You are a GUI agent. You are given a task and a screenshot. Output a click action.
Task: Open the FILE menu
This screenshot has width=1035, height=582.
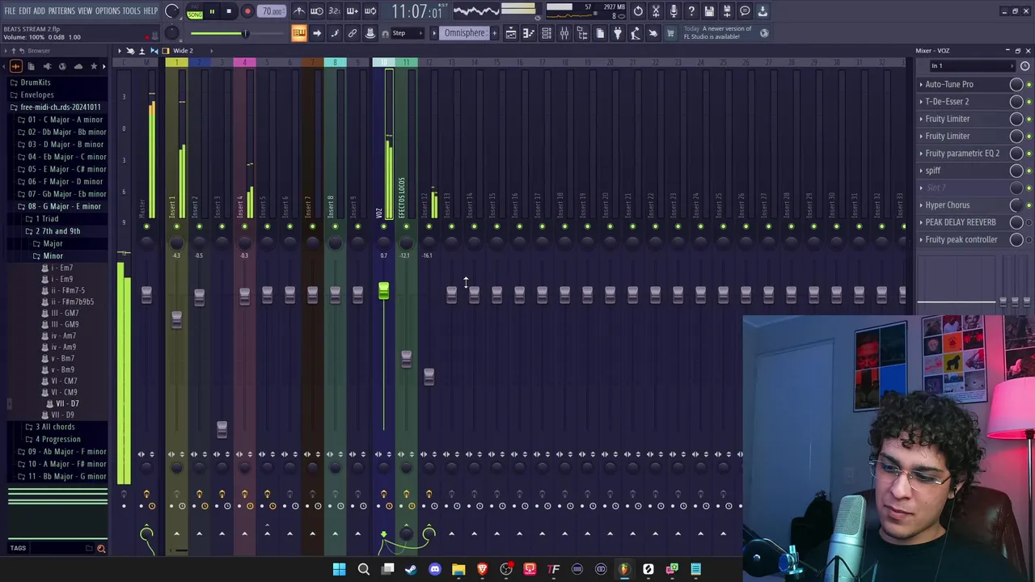click(x=10, y=11)
